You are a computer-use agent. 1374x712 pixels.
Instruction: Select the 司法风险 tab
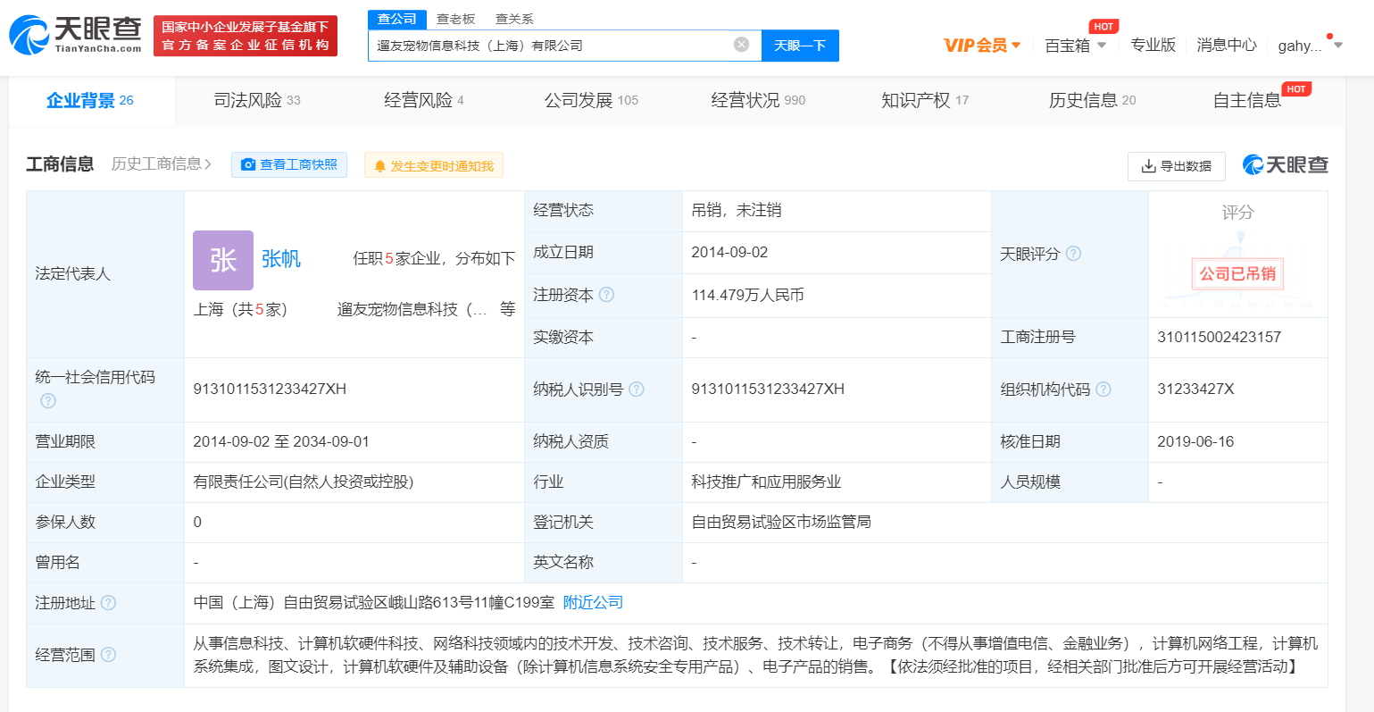pos(257,100)
